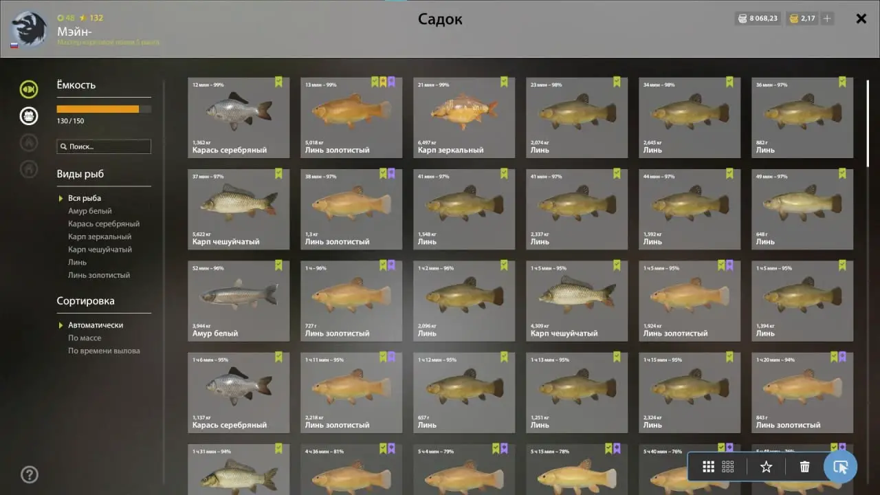Mark selection with the star icon
Viewport: 880px width, 495px height.
(766, 467)
